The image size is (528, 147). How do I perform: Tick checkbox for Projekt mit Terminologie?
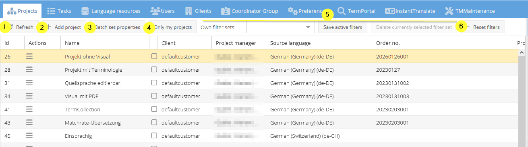coord(154,70)
